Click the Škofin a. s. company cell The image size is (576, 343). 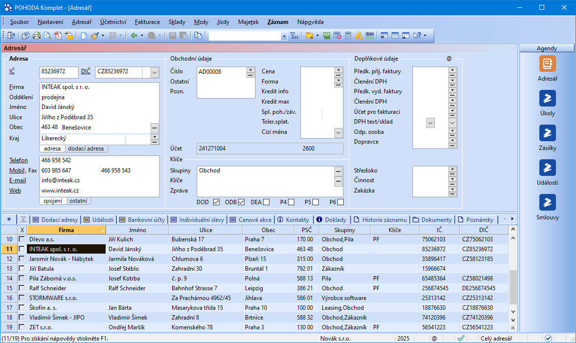pyautogui.click(x=66, y=308)
